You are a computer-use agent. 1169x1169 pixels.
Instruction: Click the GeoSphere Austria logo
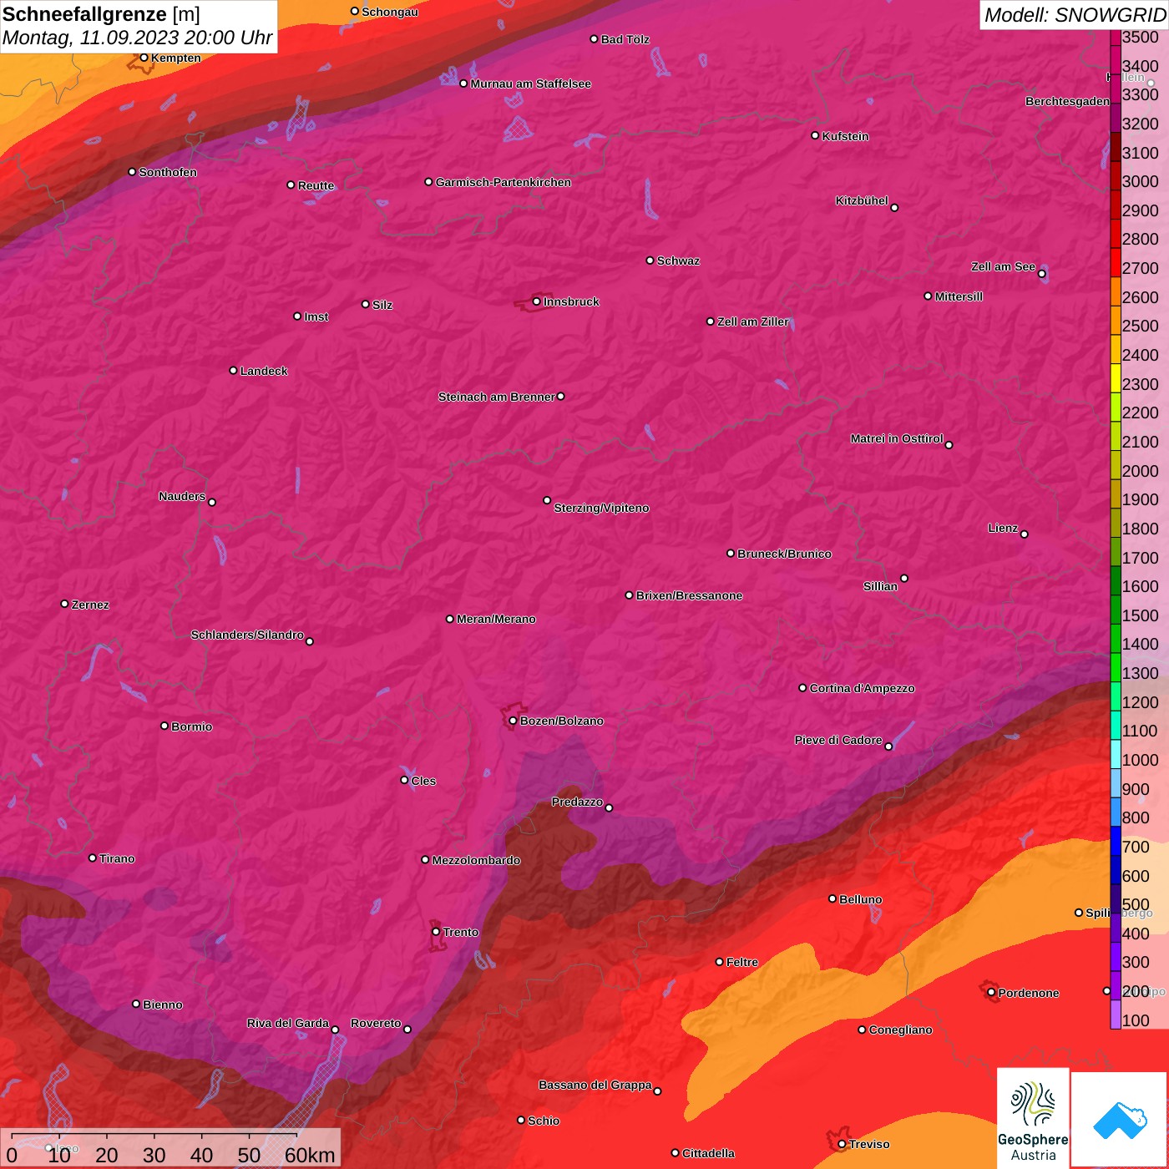tap(1033, 1119)
